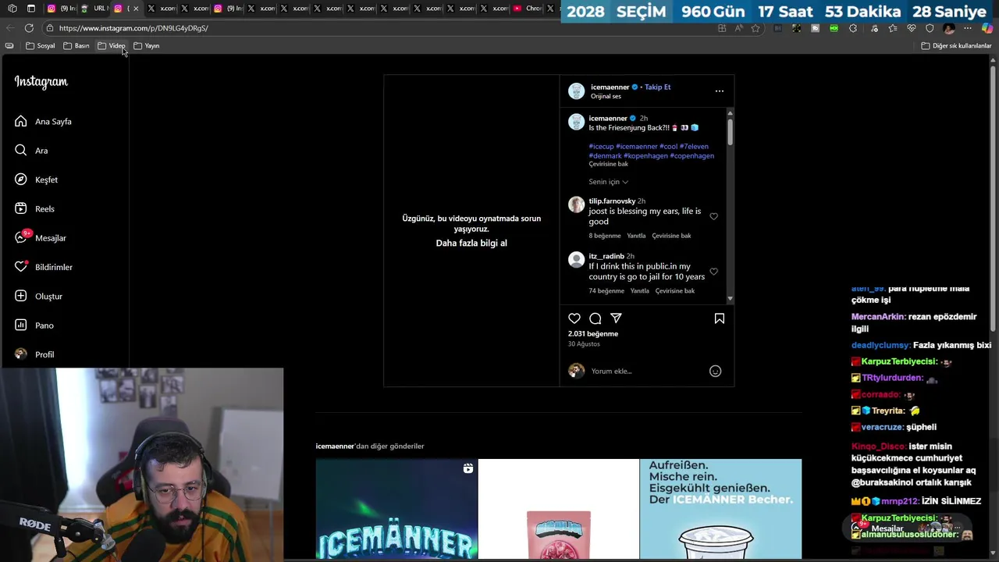The image size is (999, 562).
Task: Save the post with bookmark icon
Action: pyautogui.click(x=720, y=318)
